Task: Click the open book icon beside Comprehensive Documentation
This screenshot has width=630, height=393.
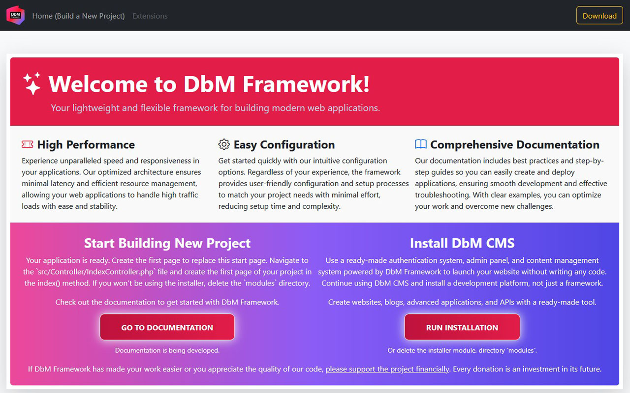Action: pyautogui.click(x=421, y=144)
